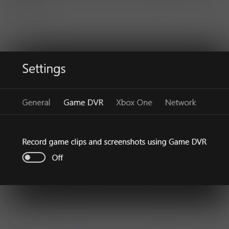229x229 pixels.
Task: Click the Off label beside the switch
Action: pos(57,158)
